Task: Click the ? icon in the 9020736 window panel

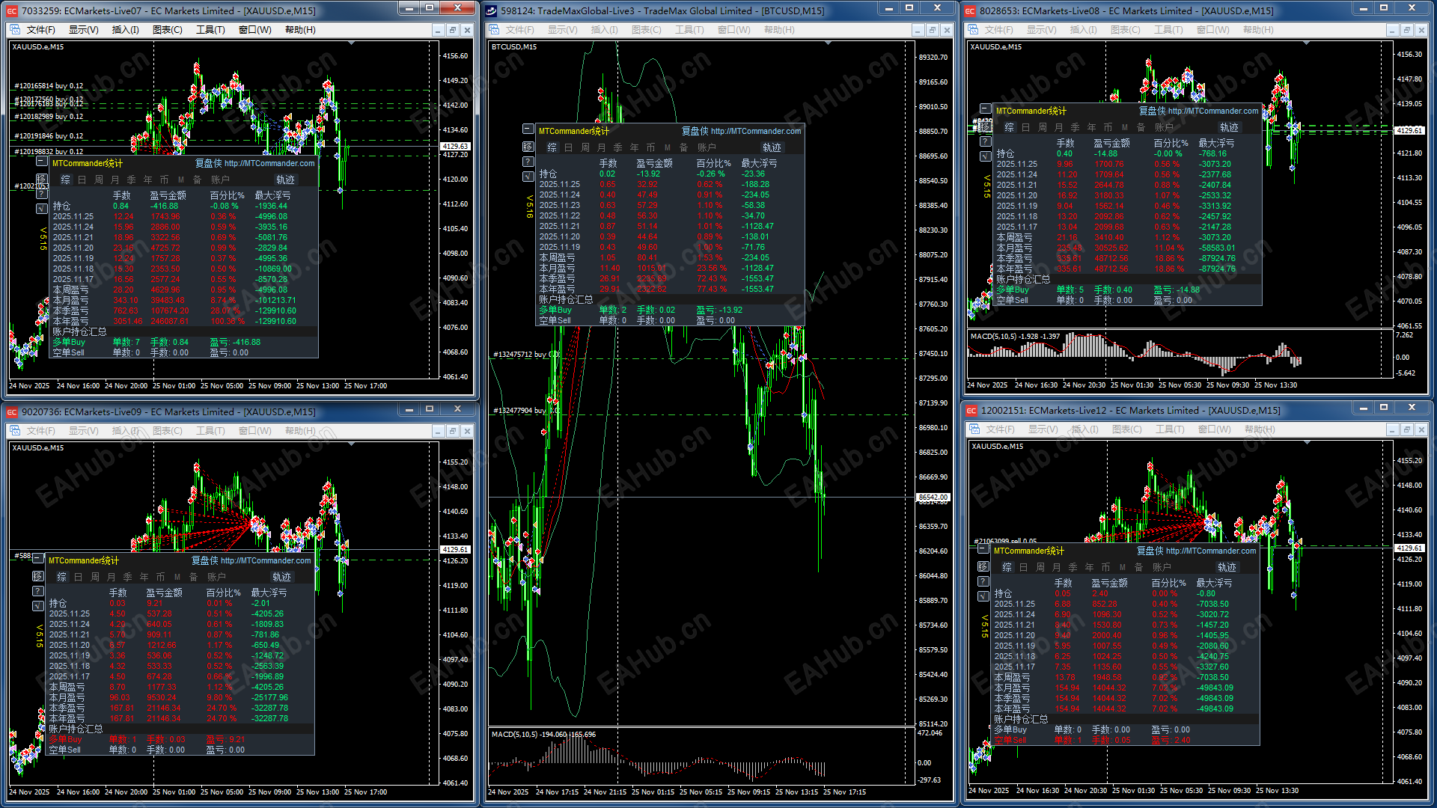Action: 38,591
